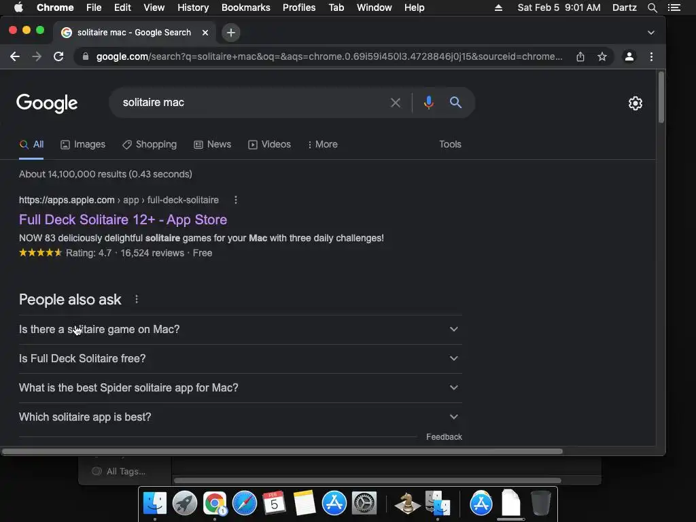Image resolution: width=696 pixels, height=522 pixels.
Task: Open the More search categories menu
Action: (323, 144)
